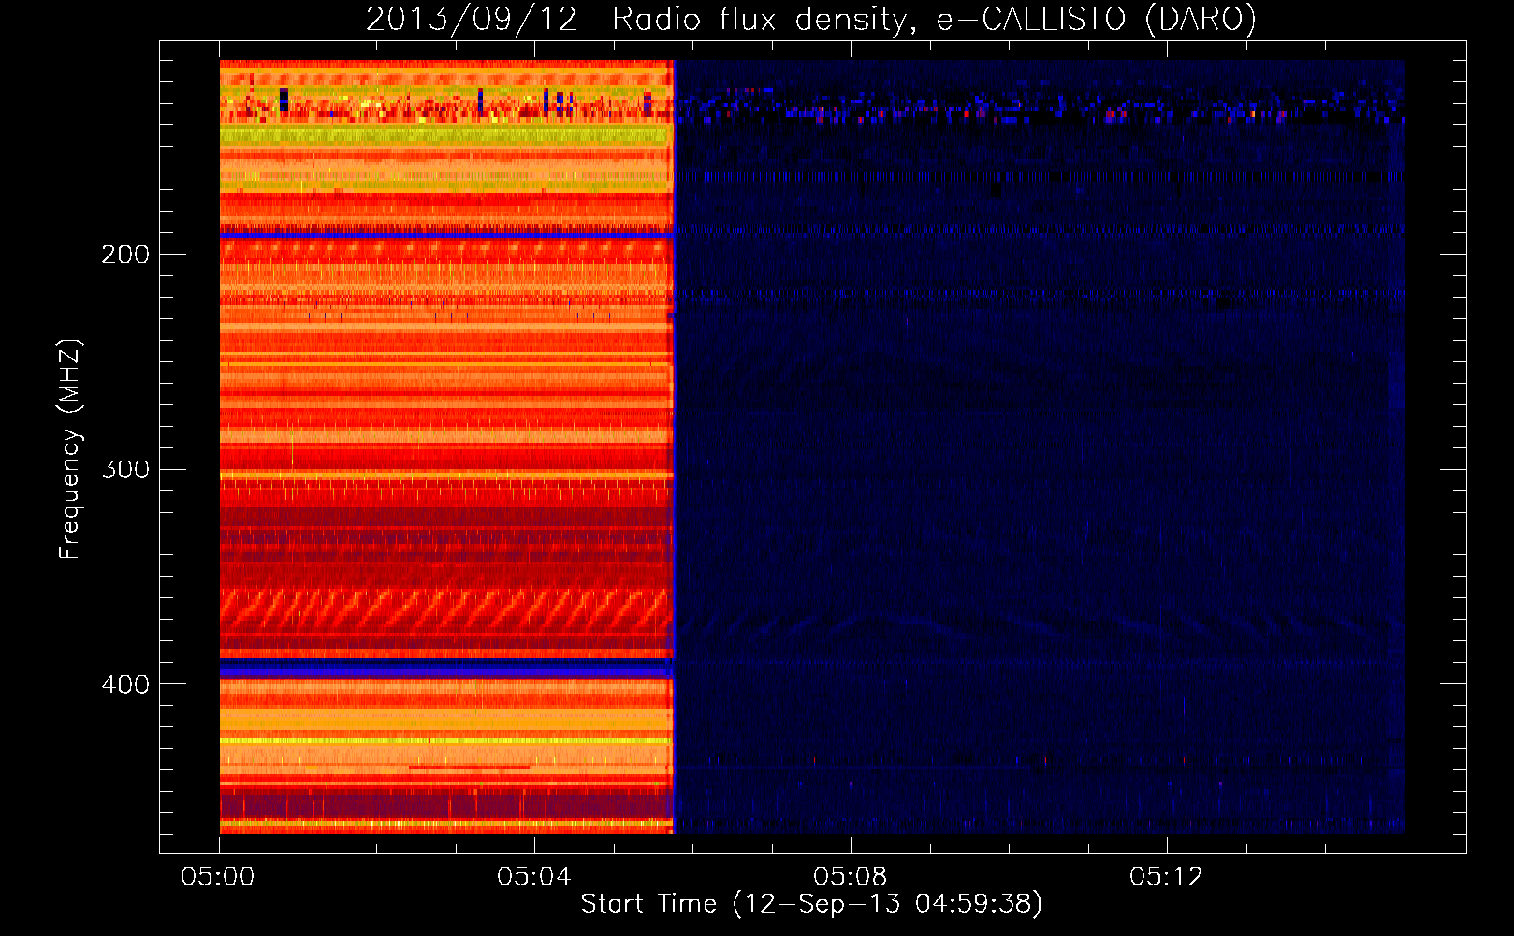Click the 05:04 time tick label
This screenshot has height=936, width=1514.
tap(534, 877)
